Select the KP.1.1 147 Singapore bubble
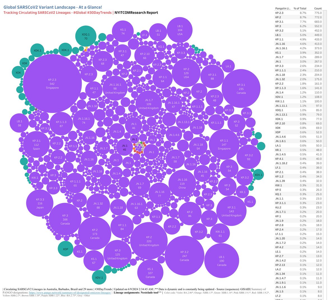 [x=224, y=144]
